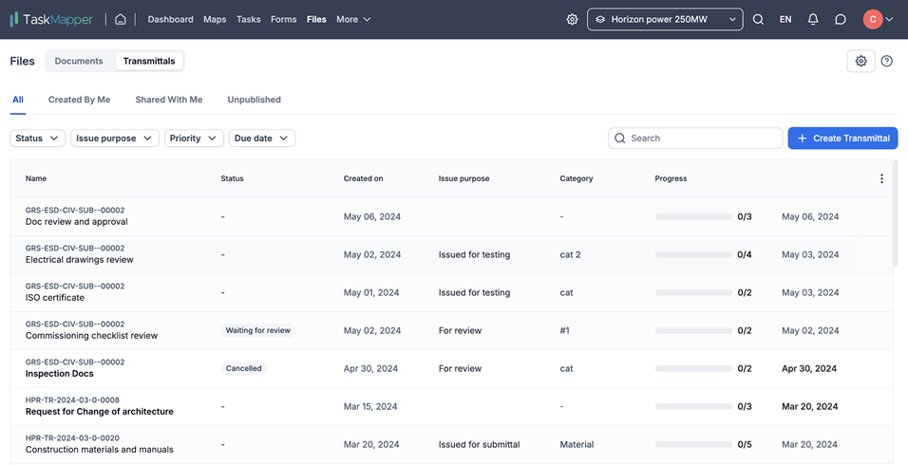Viewport: 908px width, 465px height.
Task: Click the Issued for submittal cell
Action: [x=479, y=445]
